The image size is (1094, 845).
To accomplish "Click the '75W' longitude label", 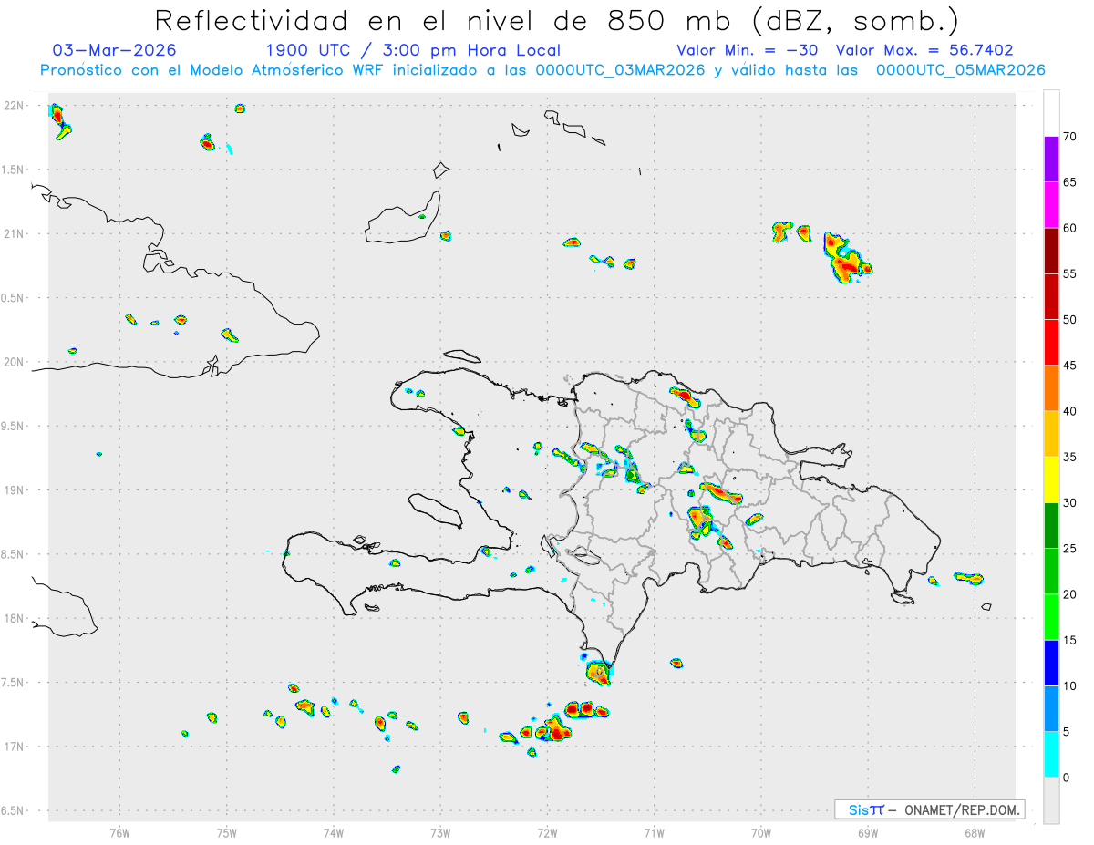I will point(227,832).
